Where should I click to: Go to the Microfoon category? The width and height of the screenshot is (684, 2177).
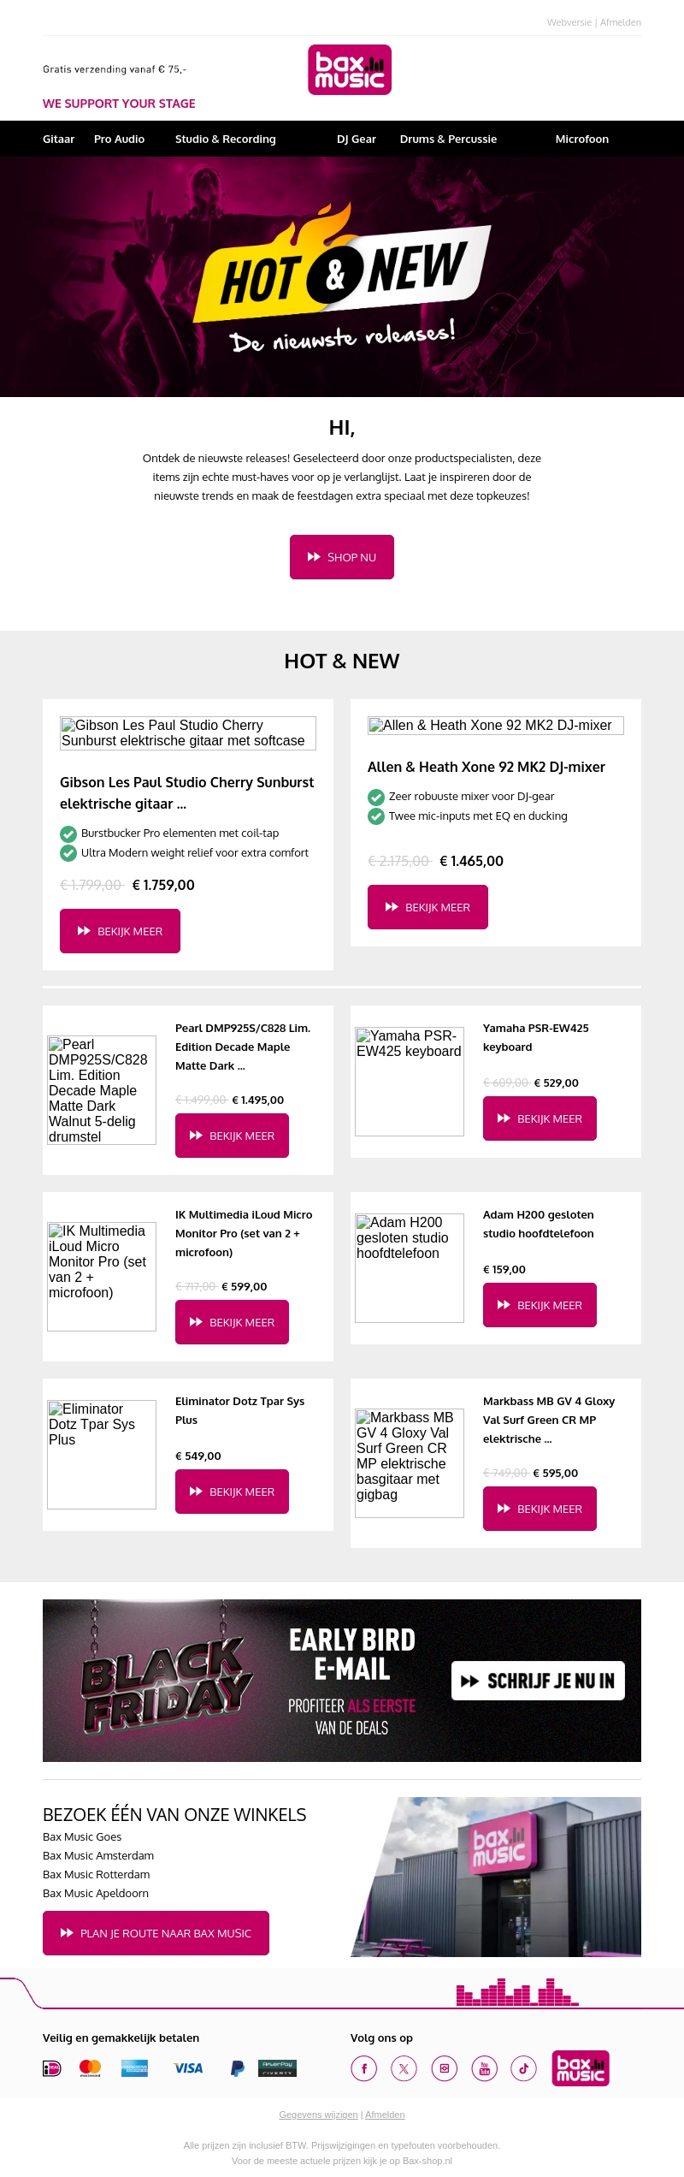(581, 139)
